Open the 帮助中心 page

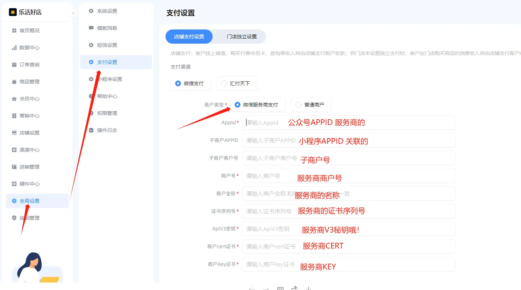(x=107, y=96)
